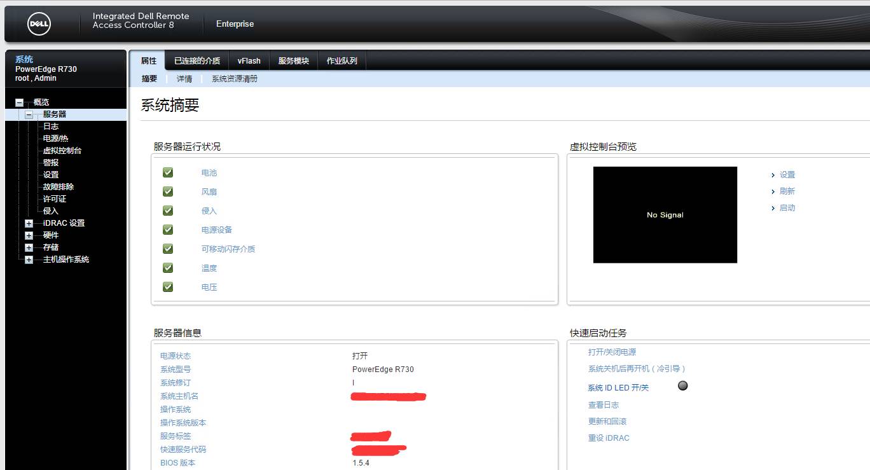The image size is (870, 470).
Task: Click the fan (风扇) green status checkmark
Action: (168, 191)
